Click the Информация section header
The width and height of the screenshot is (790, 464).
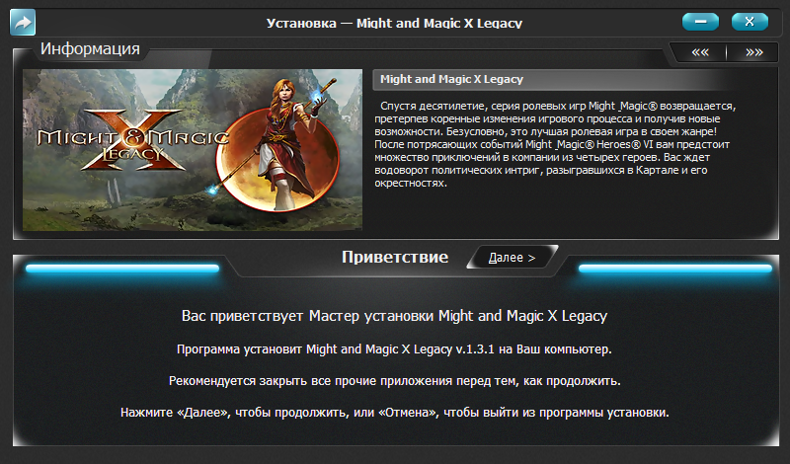coord(89,48)
